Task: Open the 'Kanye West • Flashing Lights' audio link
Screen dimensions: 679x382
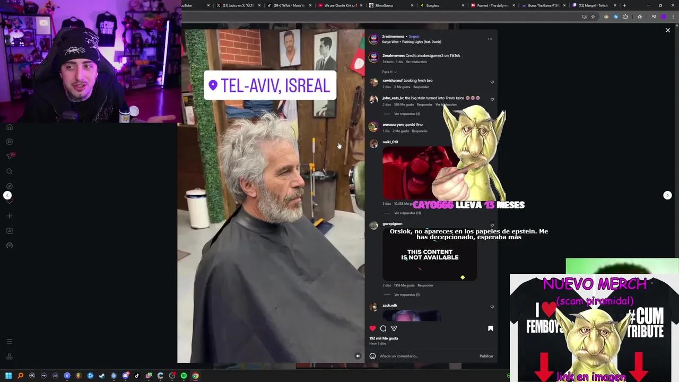Action: click(x=412, y=42)
